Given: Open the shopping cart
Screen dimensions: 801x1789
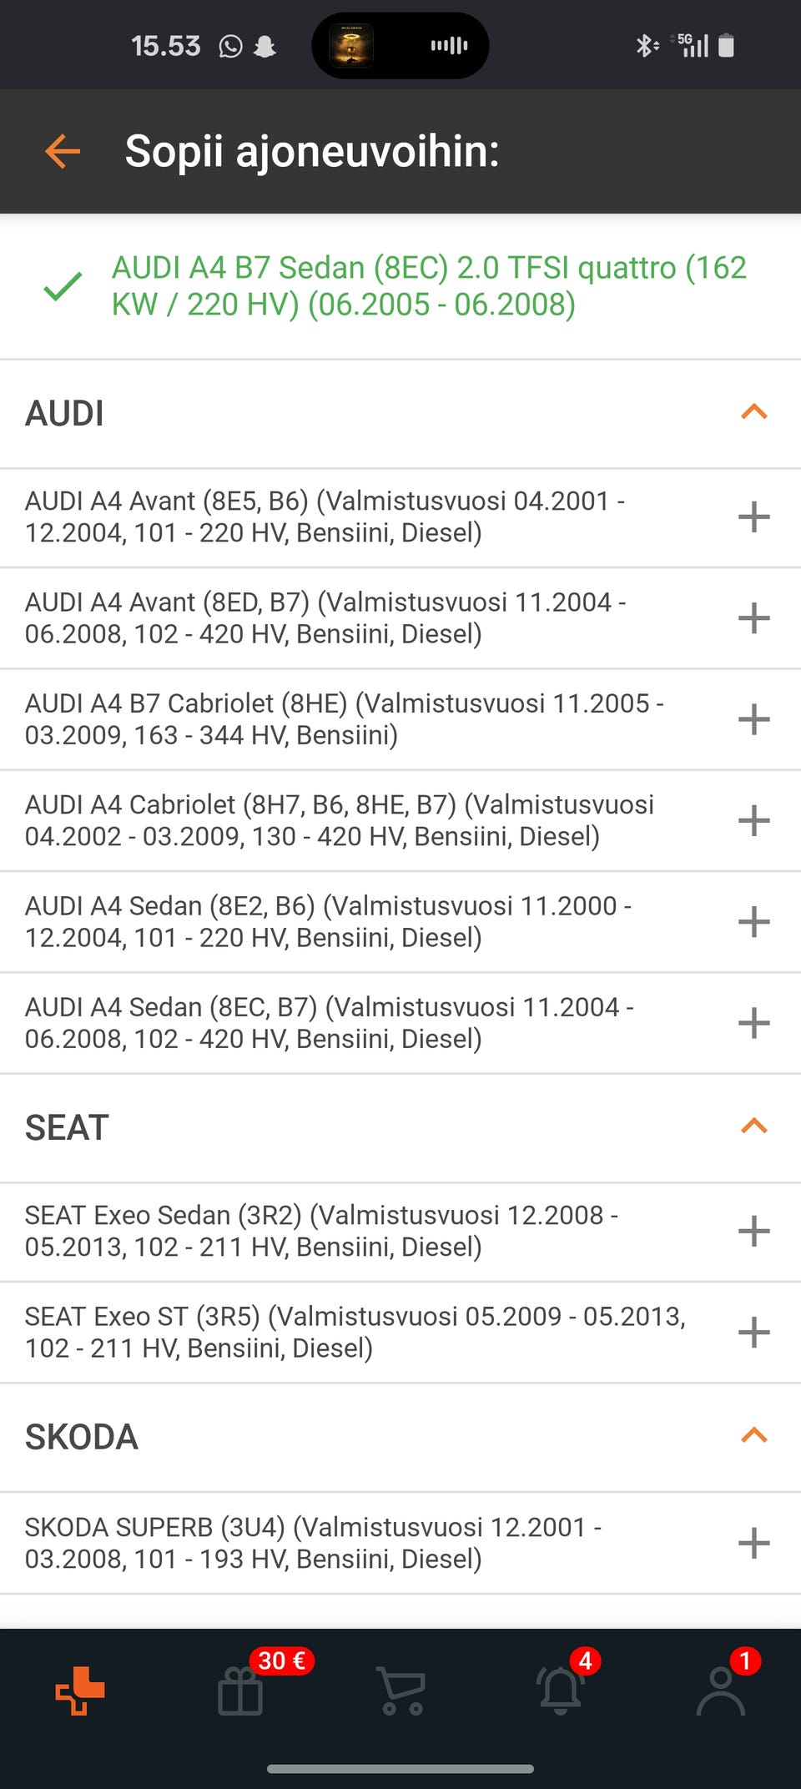Looking at the screenshot, I should click(x=400, y=1691).
